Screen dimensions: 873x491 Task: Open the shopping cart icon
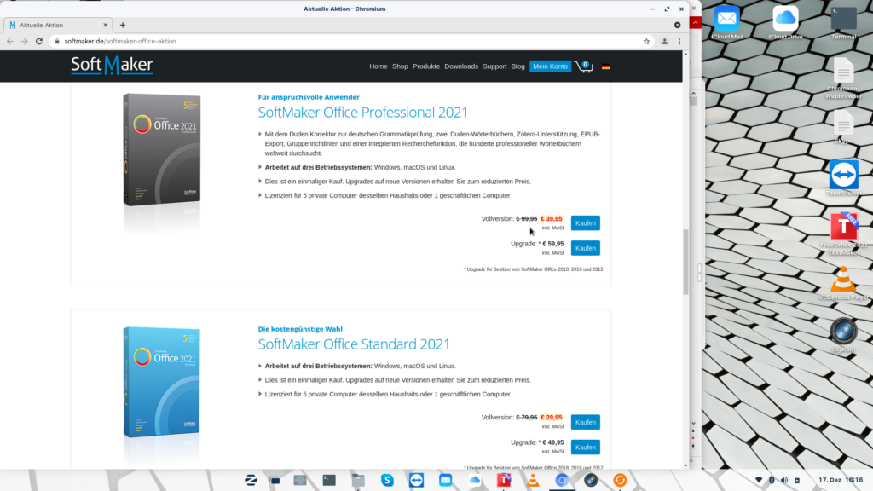pos(583,66)
